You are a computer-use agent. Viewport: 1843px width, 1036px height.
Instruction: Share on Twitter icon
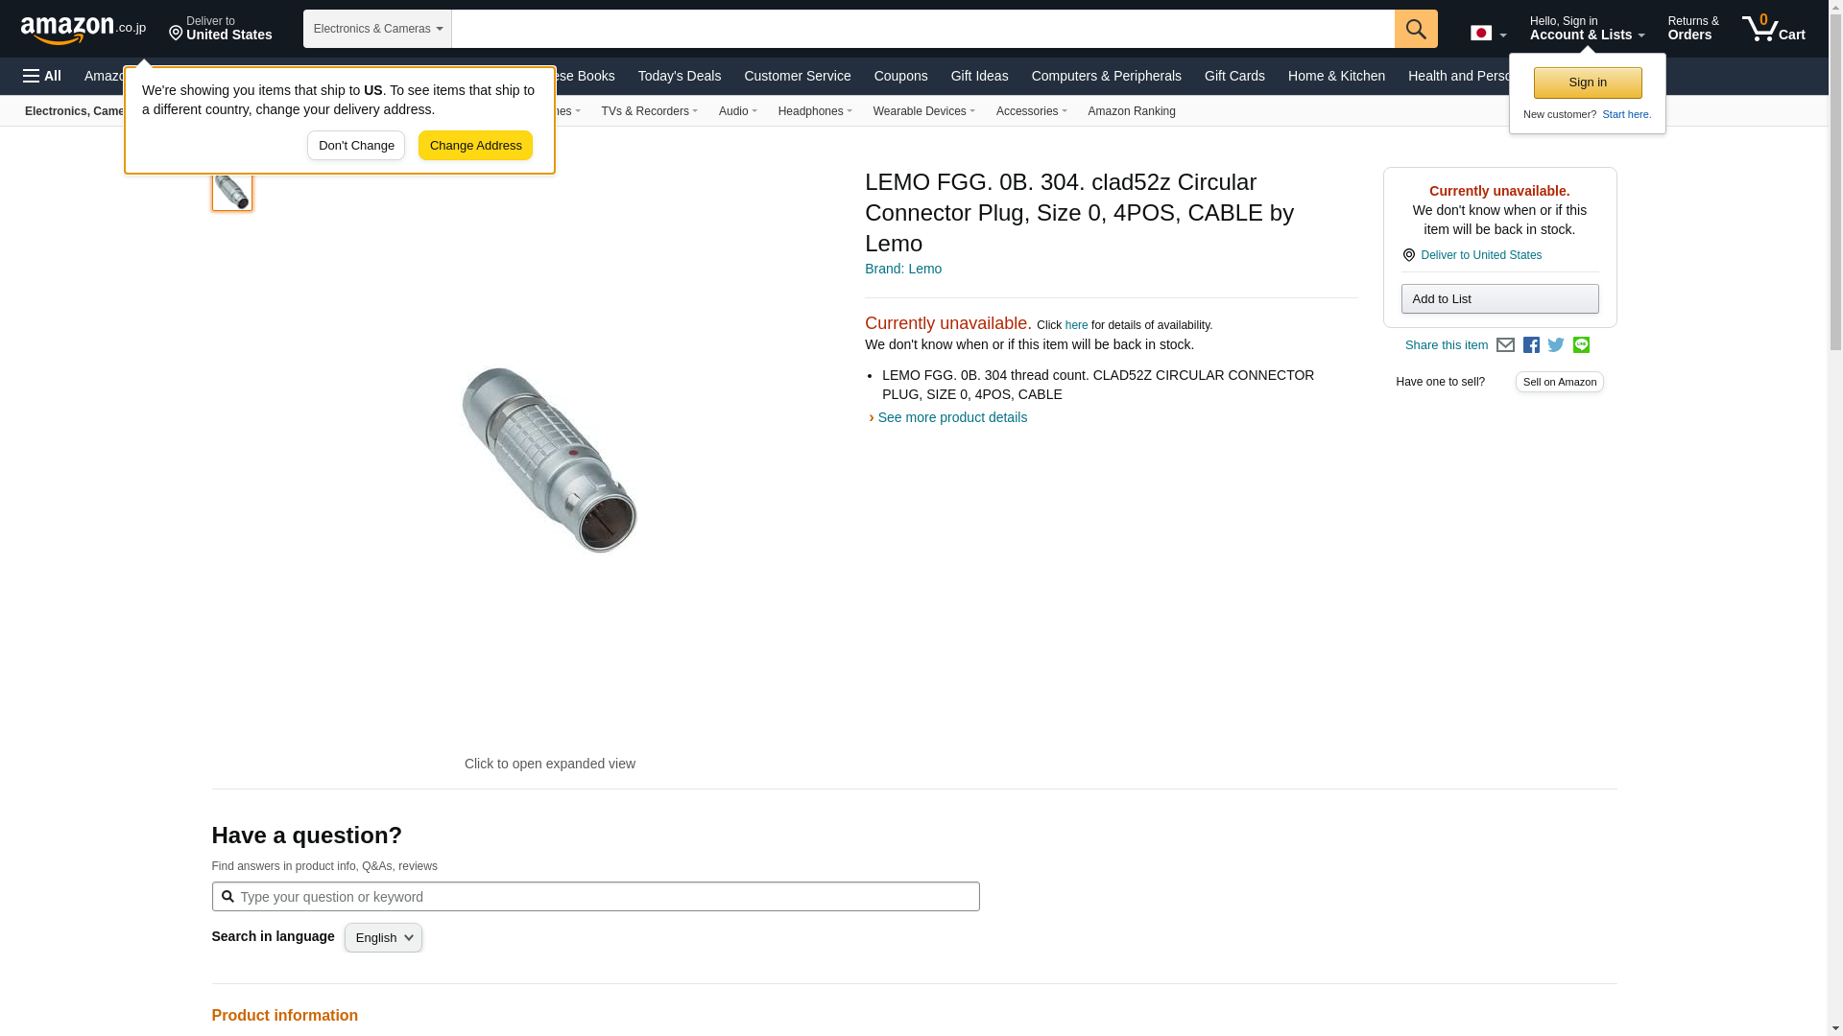pyautogui.click(x=1556, y=345)
